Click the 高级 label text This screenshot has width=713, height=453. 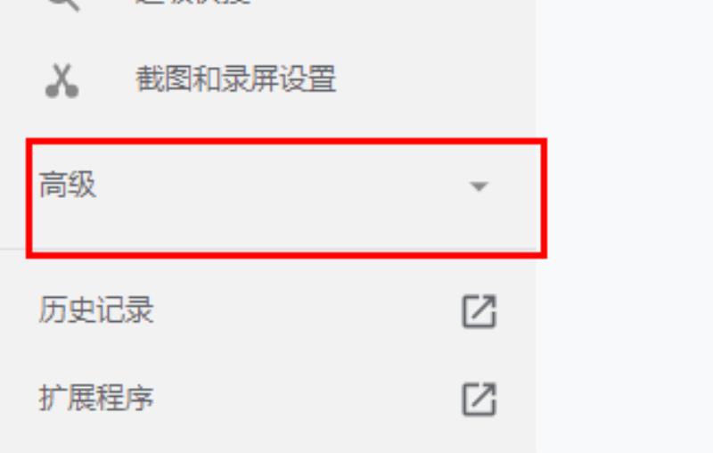tap(68, 185)
